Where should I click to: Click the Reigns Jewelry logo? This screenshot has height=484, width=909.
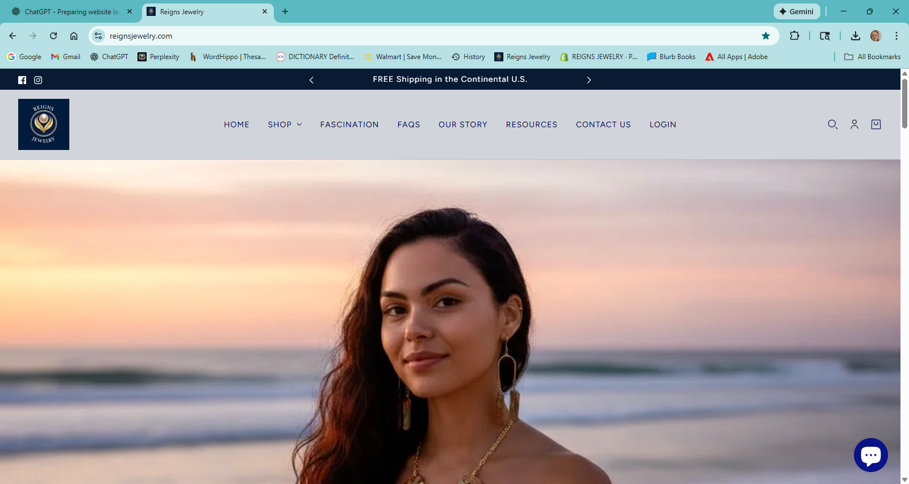[44, 124]
